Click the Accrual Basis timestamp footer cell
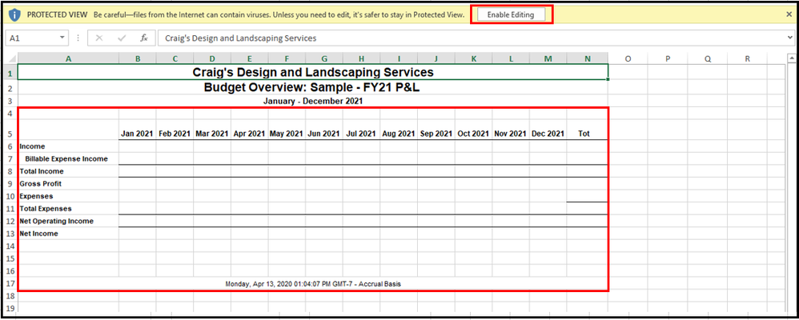This screenshot has width=799, height=320. (313, 283)
